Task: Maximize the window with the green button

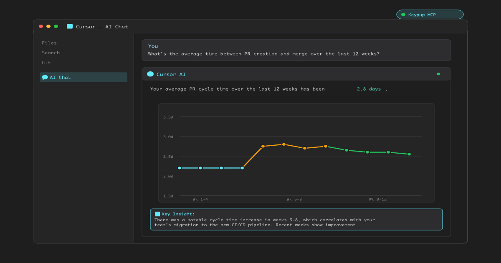Action: click(56, 26)
